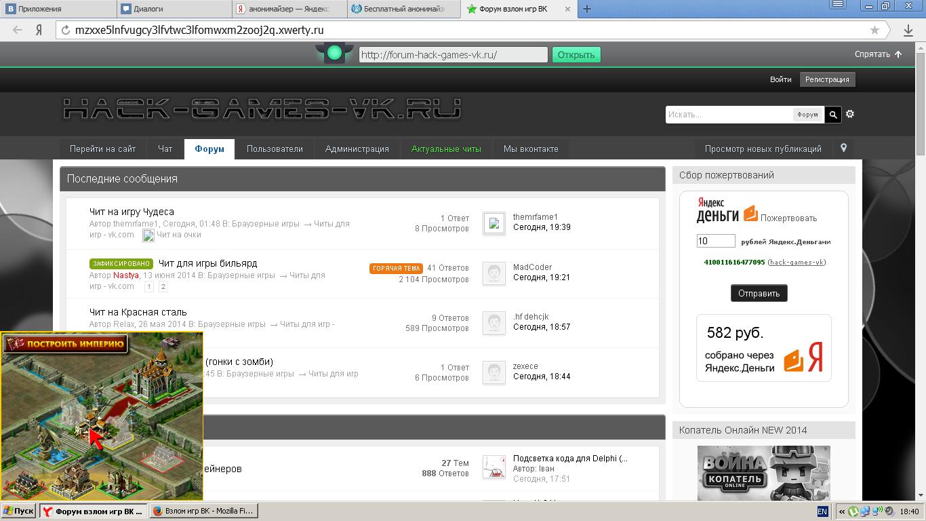This screenshot has height=521, width=926.
Task: Click Delphi topic author avatar
Action: [x=494, y=467]
